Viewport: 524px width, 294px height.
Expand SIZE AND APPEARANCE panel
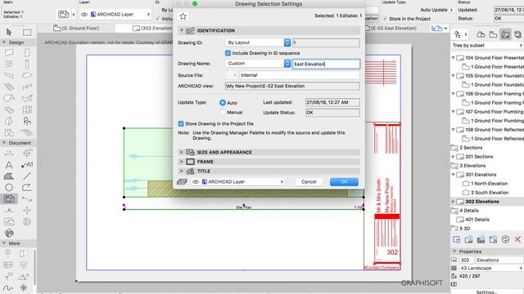181,153
